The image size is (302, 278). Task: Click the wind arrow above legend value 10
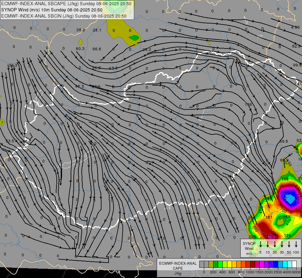click(268, 244)
